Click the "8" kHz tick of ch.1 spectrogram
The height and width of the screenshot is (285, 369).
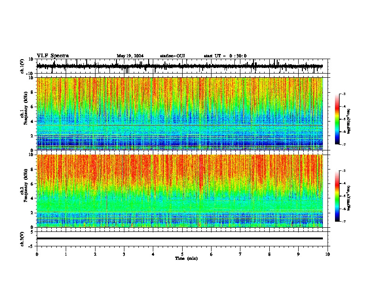point(32,92)
